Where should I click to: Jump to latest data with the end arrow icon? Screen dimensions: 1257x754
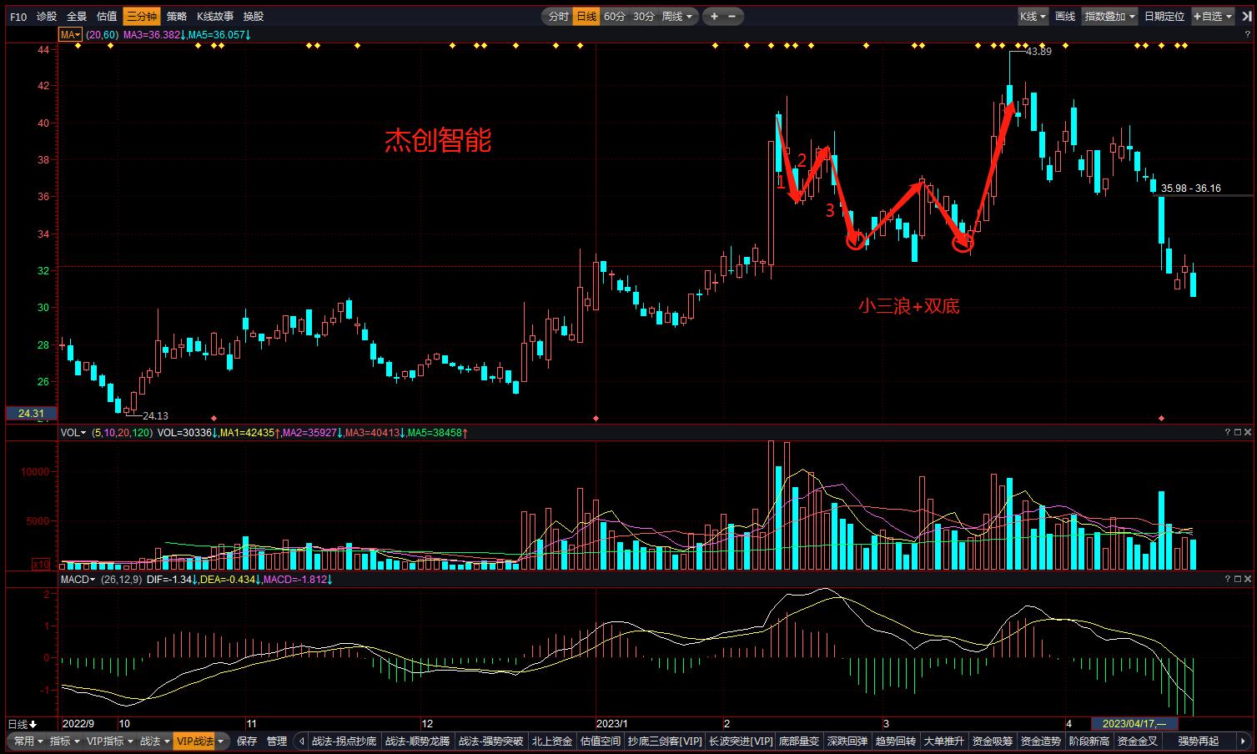[1246, 17]
